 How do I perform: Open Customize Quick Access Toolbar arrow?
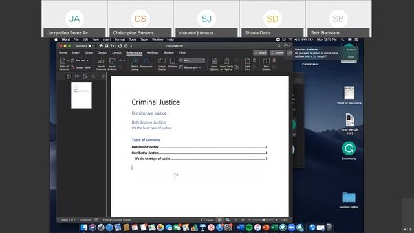[131, 46]
